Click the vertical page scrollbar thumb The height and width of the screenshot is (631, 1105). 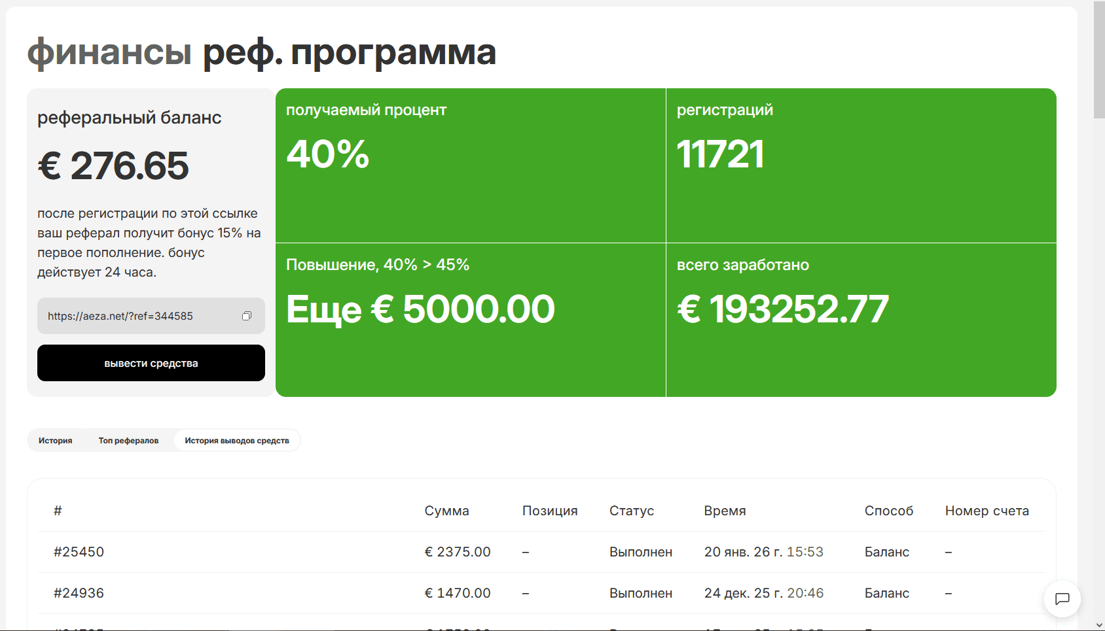tap(1098, 59)
